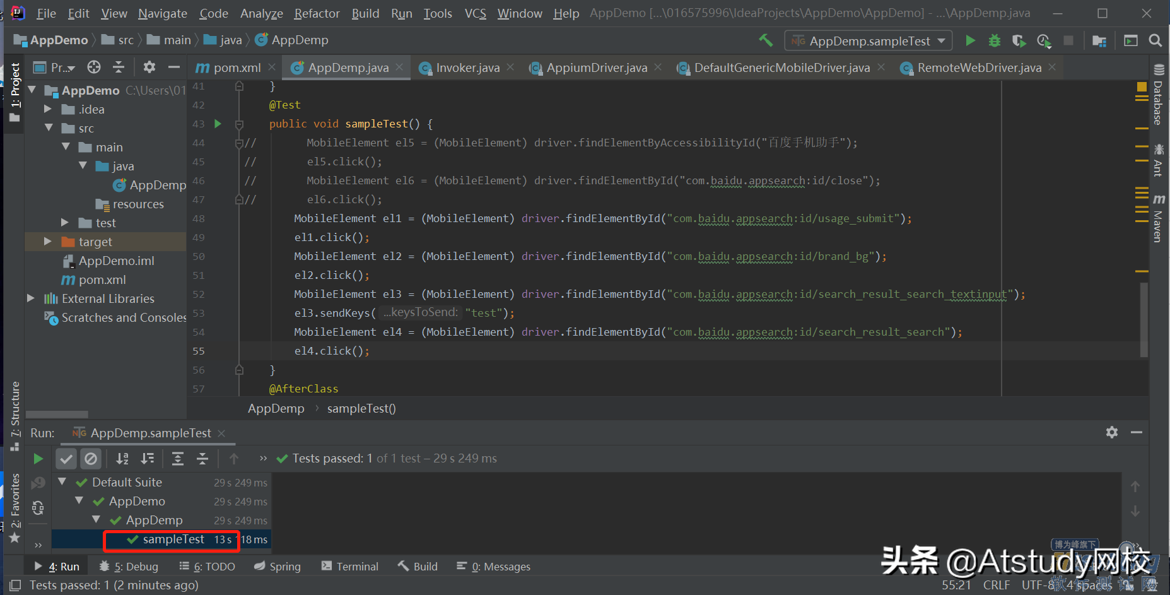Switch to pom.xml editor tab
This screenshot has width=1170, height=595.
tap(237, 68)
